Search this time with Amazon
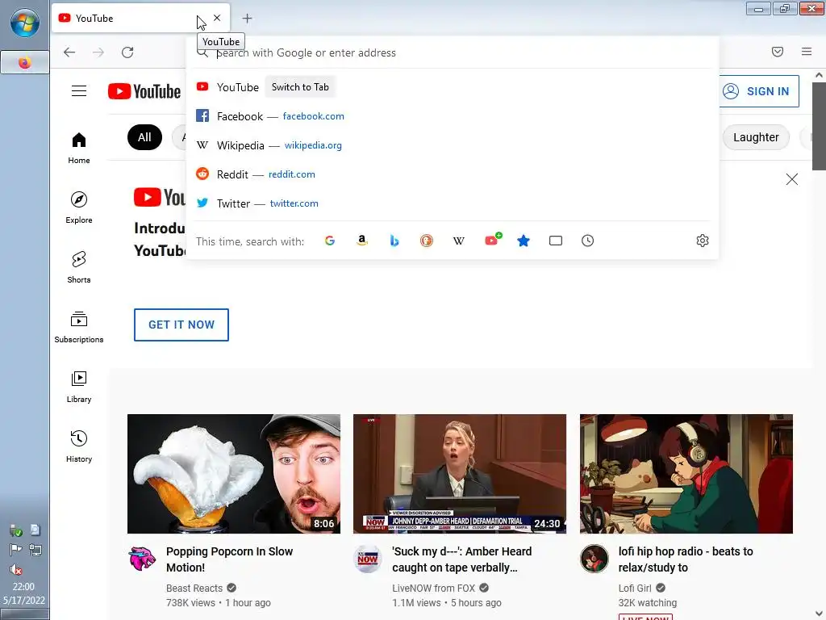Image resolution: width=826 pixels, height=620 pixels. [x=362, y=241]
